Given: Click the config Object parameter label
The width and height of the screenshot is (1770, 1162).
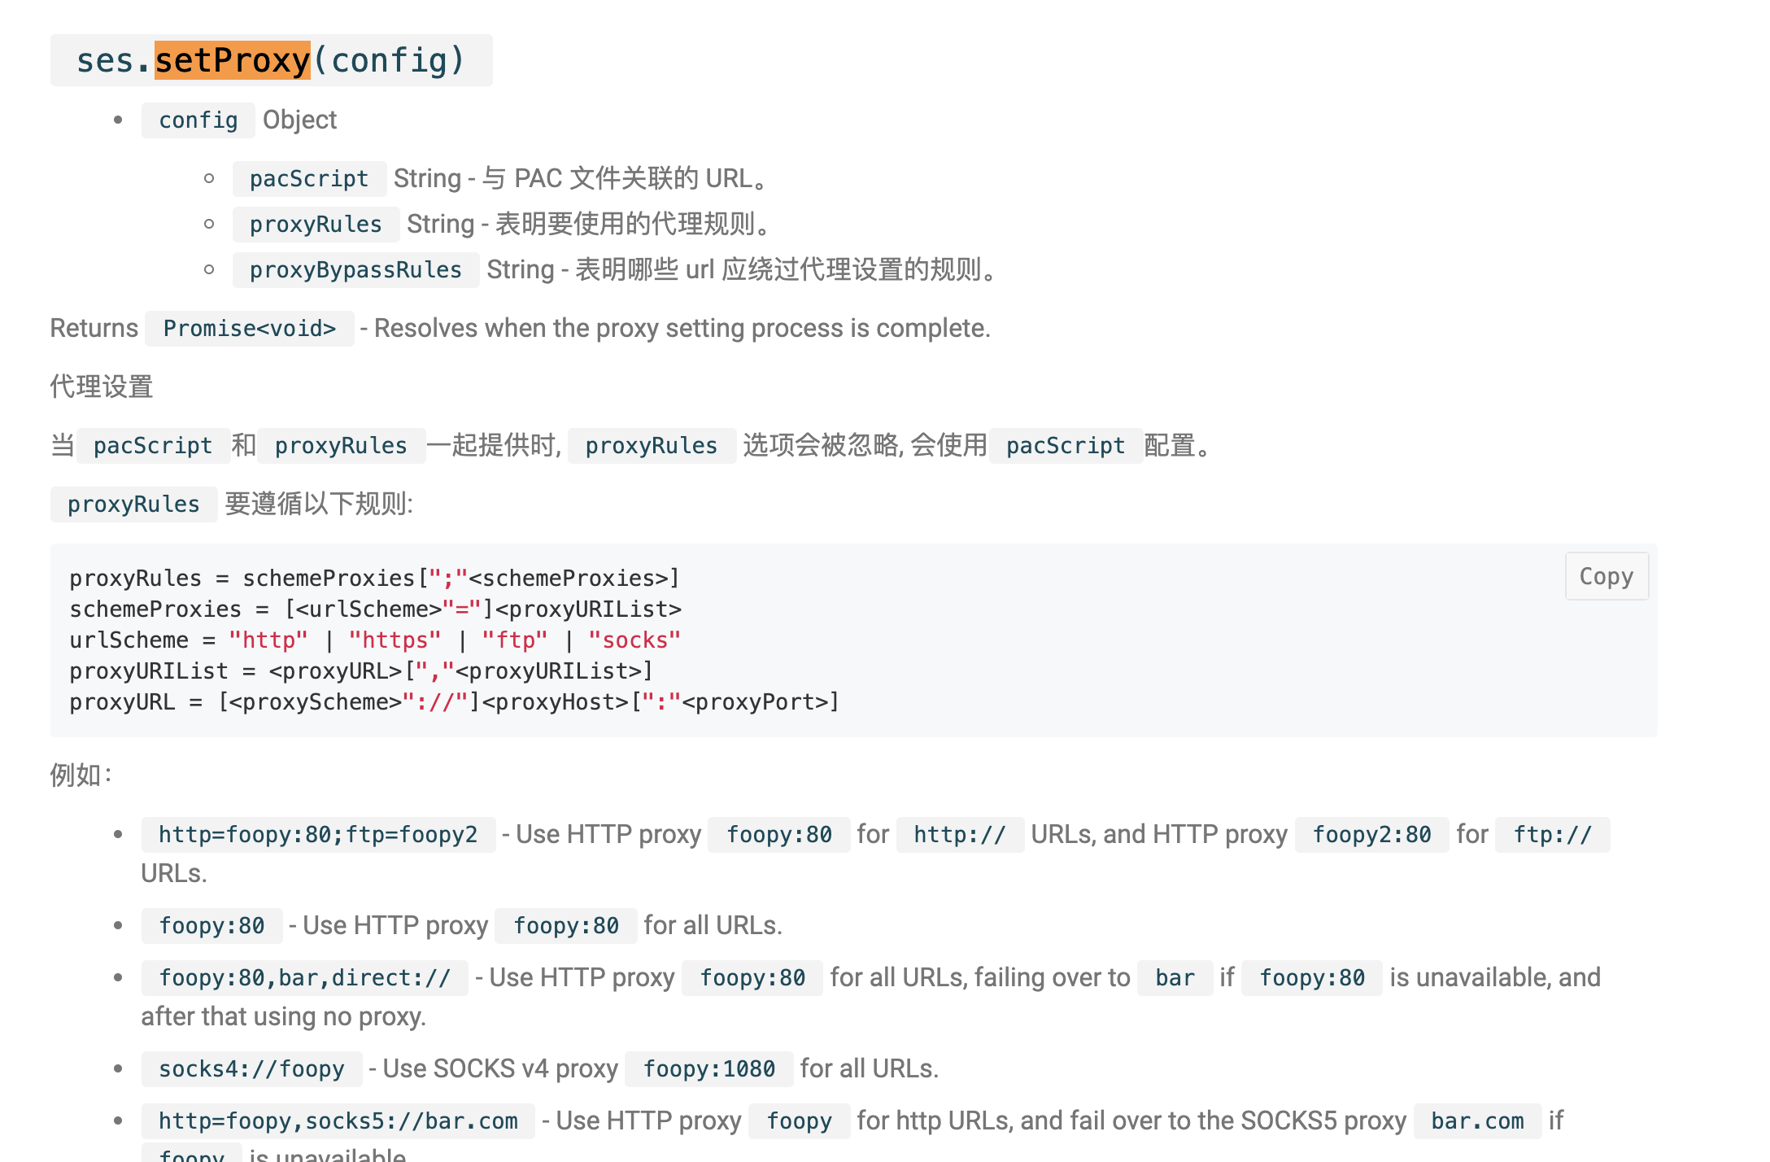Looking at the screenshot, I should pos(198,120).
